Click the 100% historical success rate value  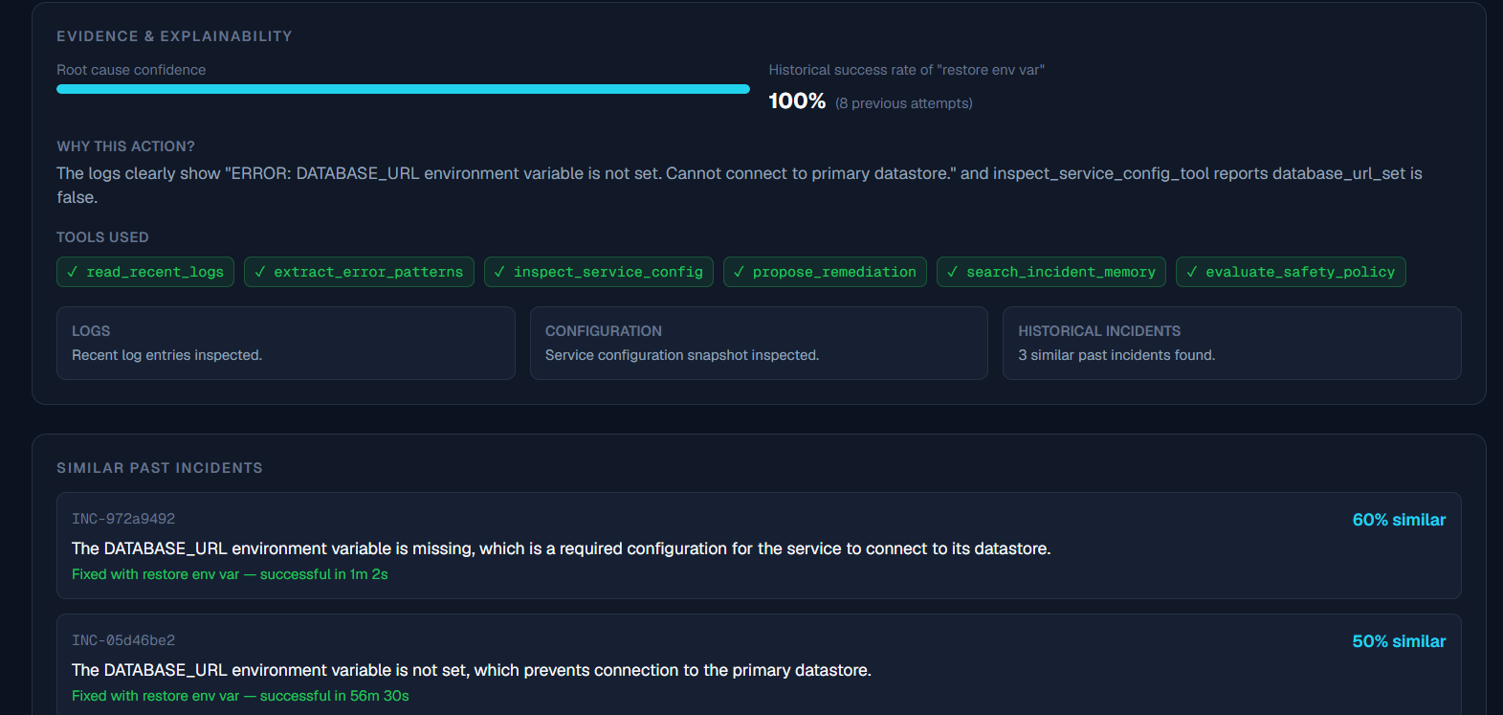click(797, 101)
